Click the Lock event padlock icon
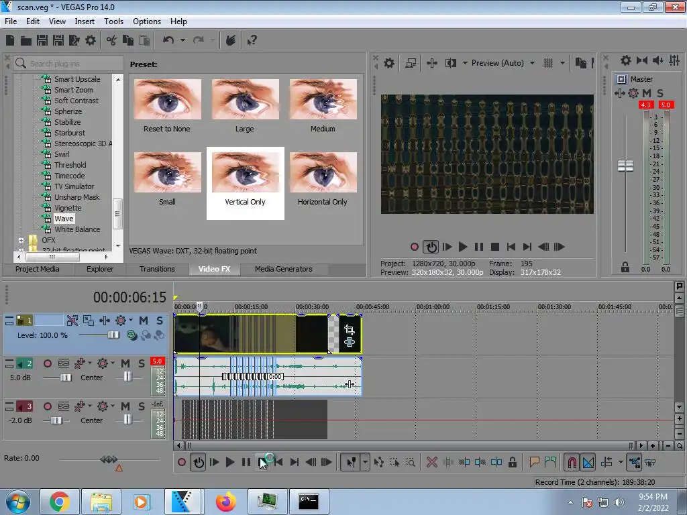Screen dimensions: 687x515 (512, 462)
